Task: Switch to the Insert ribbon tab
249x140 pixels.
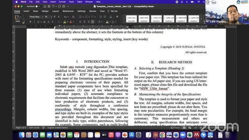Action: (x=26, y=11)
